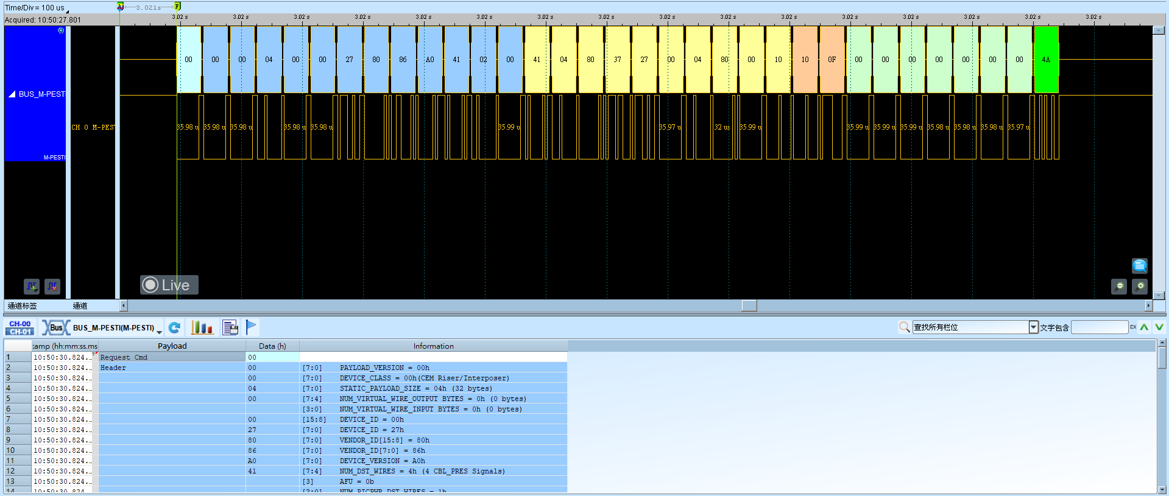
Task: Click the Information column header
Action: (x=433, y=346)
